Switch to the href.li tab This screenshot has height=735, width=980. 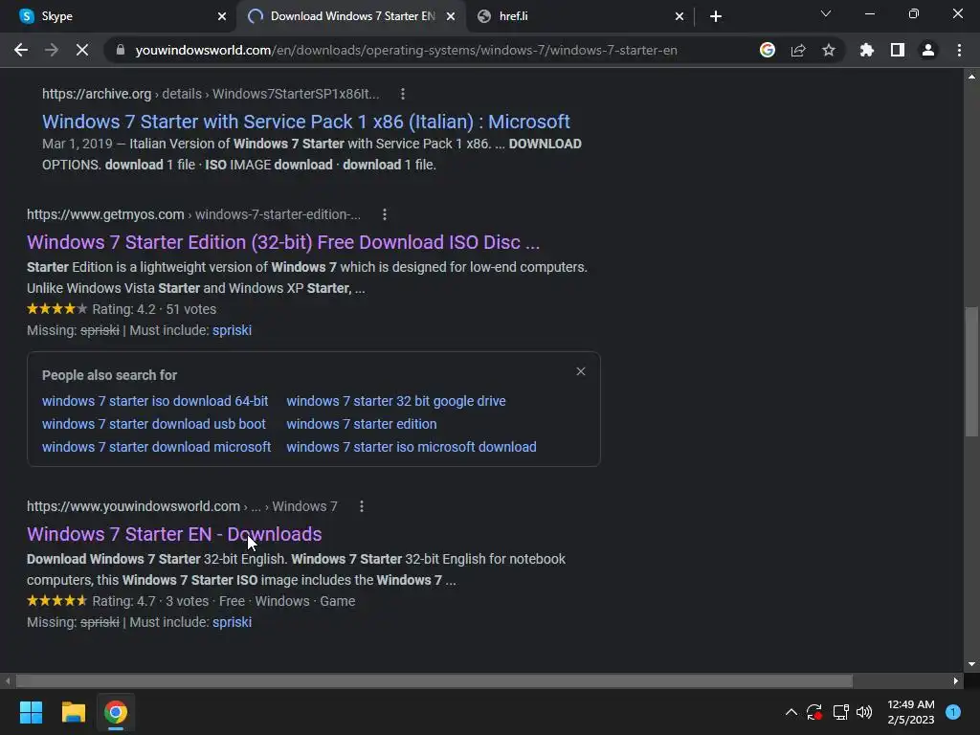pyautogui.click(x=581, y=16)
